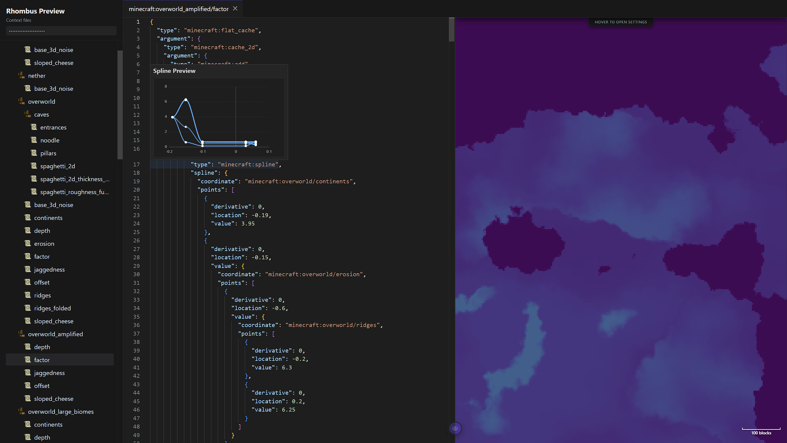The width and height of the screenshot is (787, 443).
Task: Click the location -0.19 in the code
Action: click(x=260, y=215)
